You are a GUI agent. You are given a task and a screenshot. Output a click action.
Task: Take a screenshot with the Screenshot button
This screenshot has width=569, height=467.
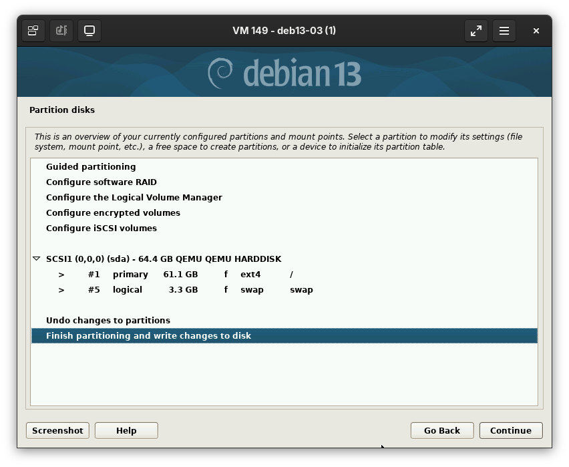(x=57, y=430)
